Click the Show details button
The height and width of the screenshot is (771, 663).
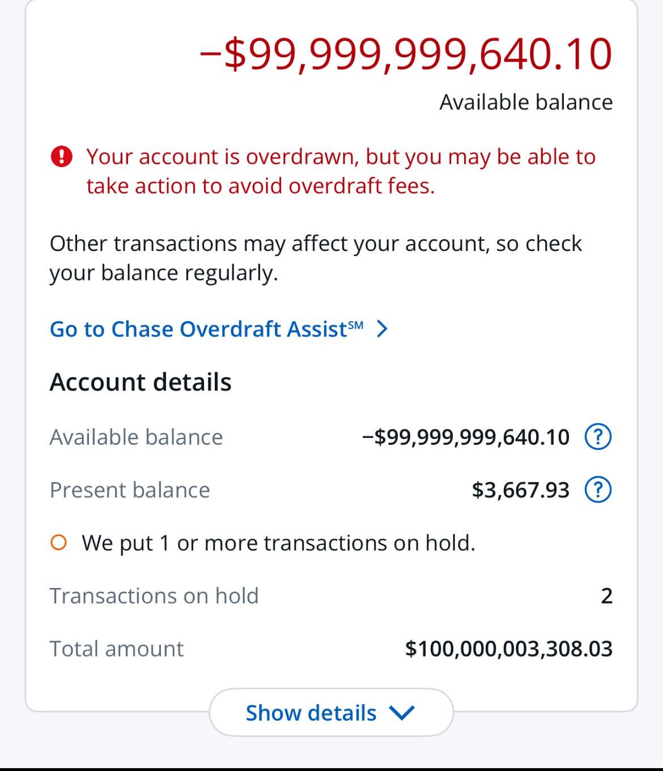click(331, 713)
